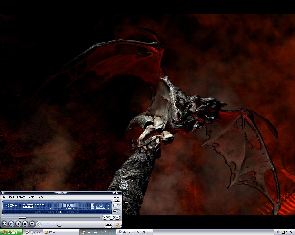Viewport: 295px width, 235px height.
Task: Click the speaker mute icon in Winamp
Action: coord(39,225)
